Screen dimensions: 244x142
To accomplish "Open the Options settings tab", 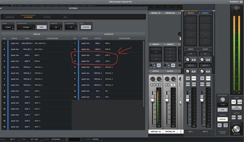I will point(47,17).
